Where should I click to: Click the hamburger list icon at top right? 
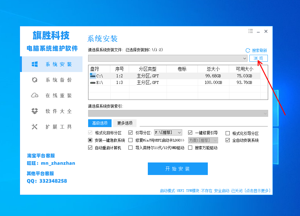point(250,31)
